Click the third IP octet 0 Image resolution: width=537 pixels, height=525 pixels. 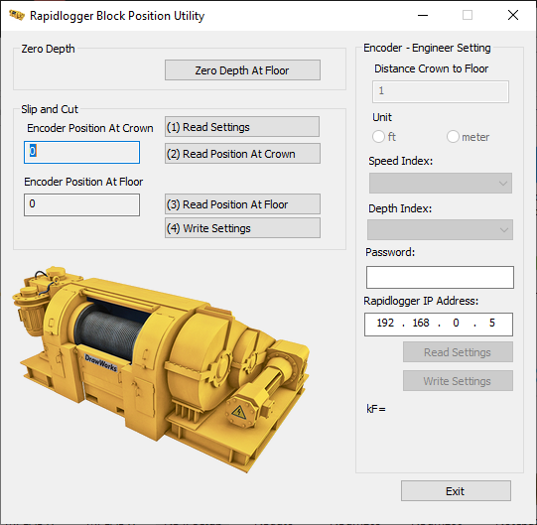(456, 323)
